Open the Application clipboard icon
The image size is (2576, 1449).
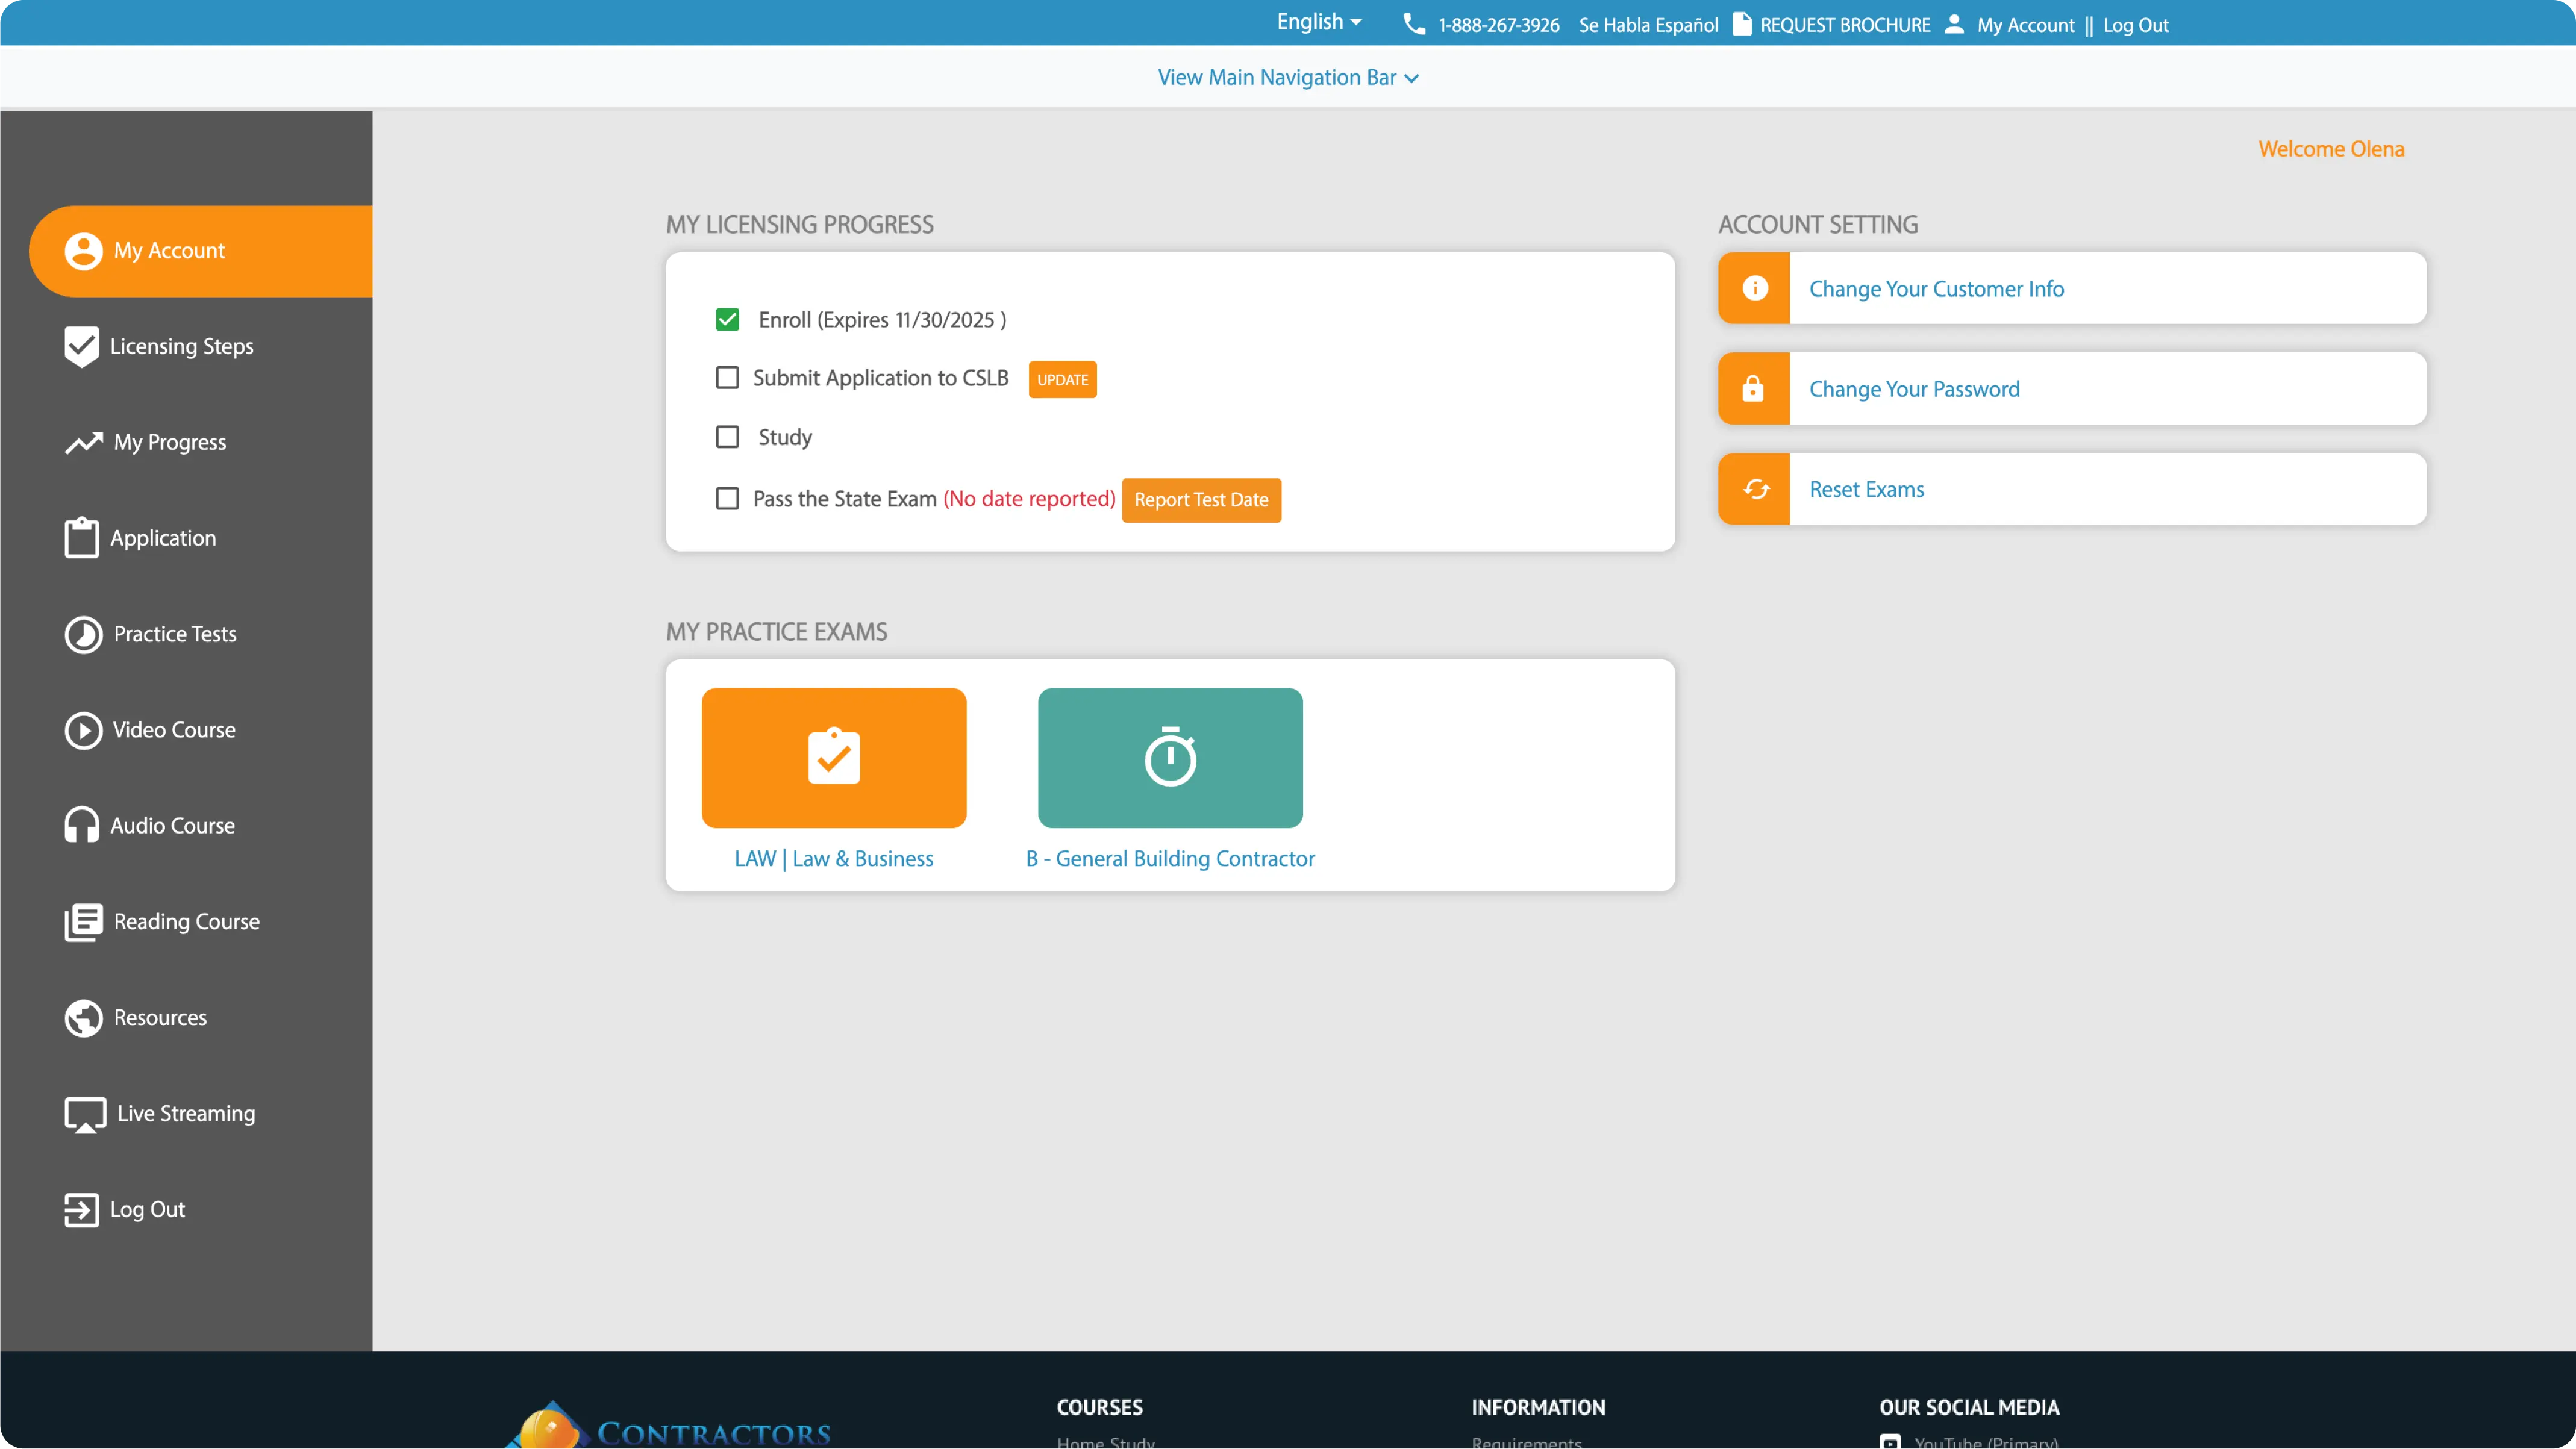(82, 537)
